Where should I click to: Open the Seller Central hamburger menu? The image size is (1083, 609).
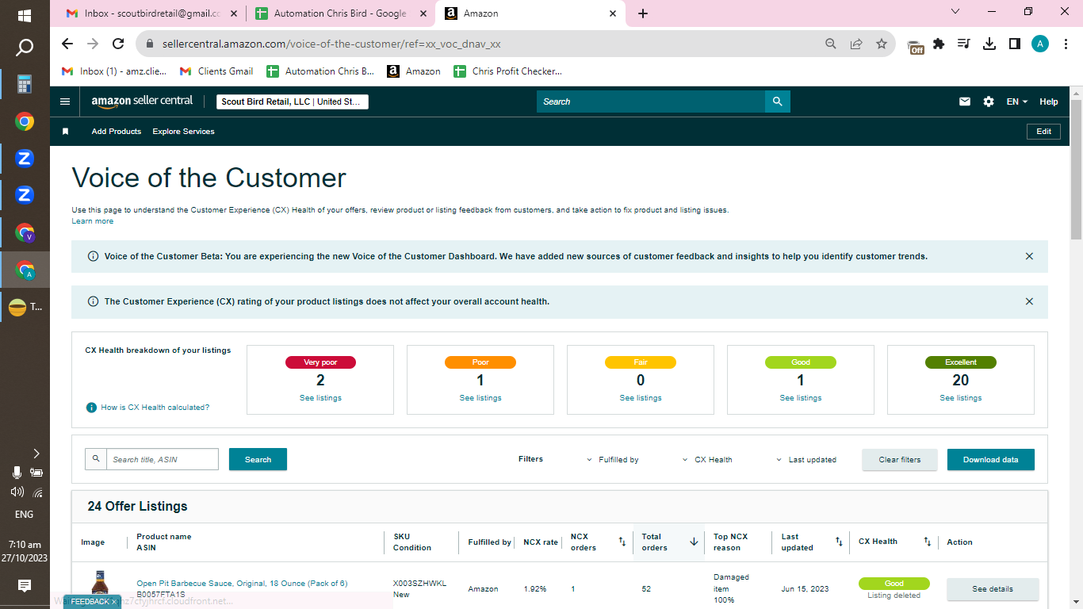coord(65,101)
